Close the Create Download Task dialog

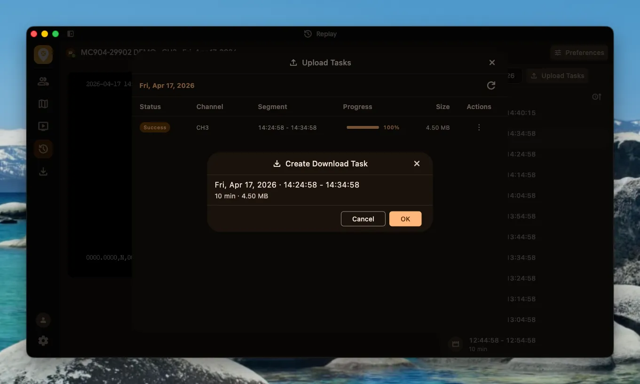click(417, 164)
